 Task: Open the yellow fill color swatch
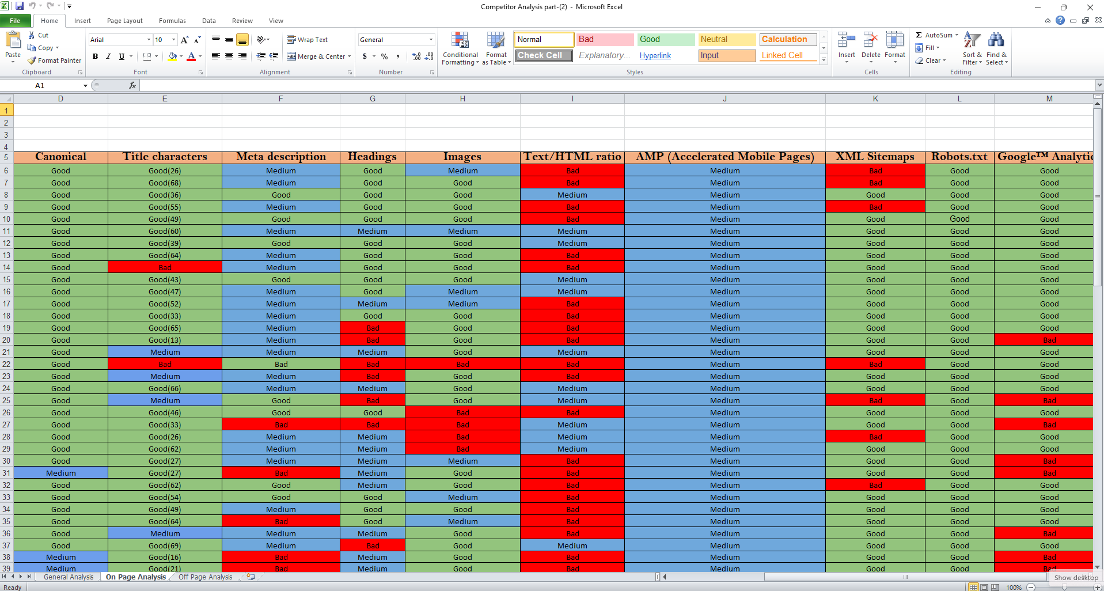click(x=172, y=56)
